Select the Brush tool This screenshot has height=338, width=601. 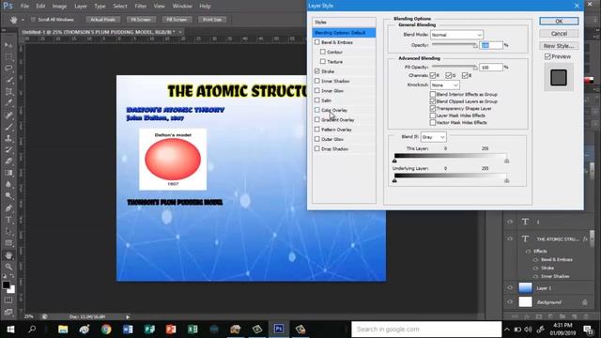click(8, 127)
